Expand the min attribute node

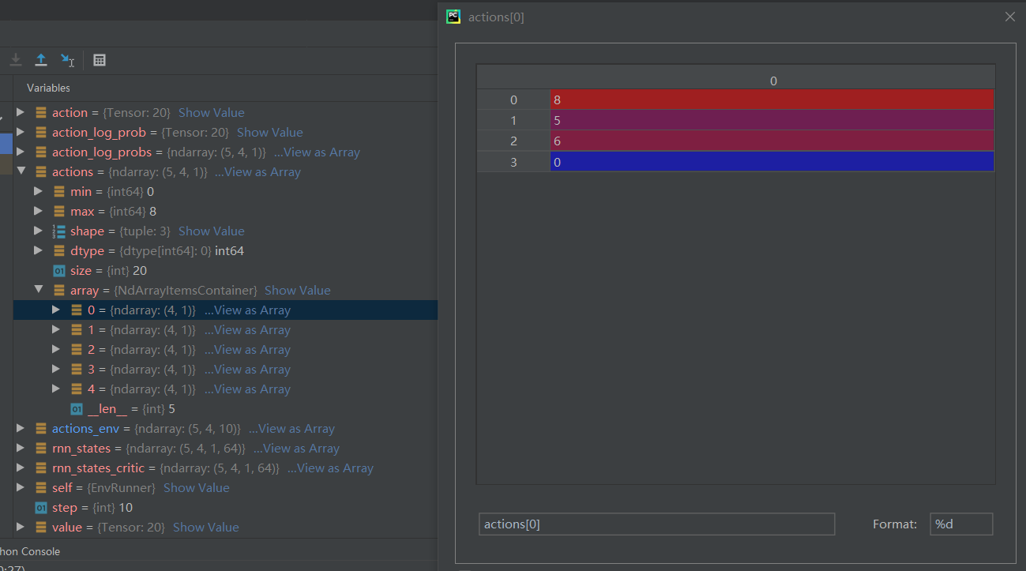38,191
